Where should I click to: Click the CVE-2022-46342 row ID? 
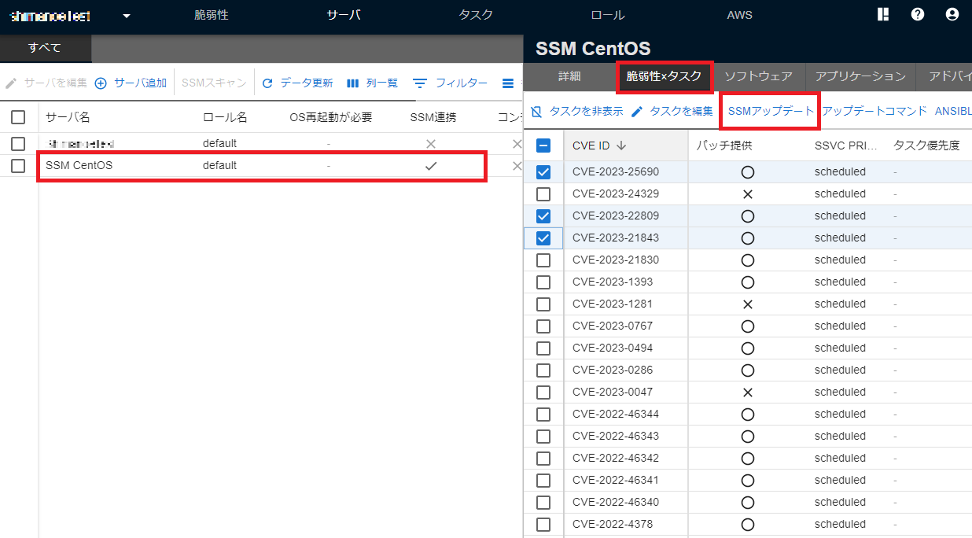[616, 458]
